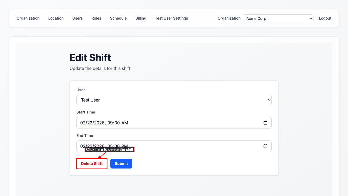Click the Logout link
The width and height of the screenshot is (348, 196).
click(x=325, y=18)
